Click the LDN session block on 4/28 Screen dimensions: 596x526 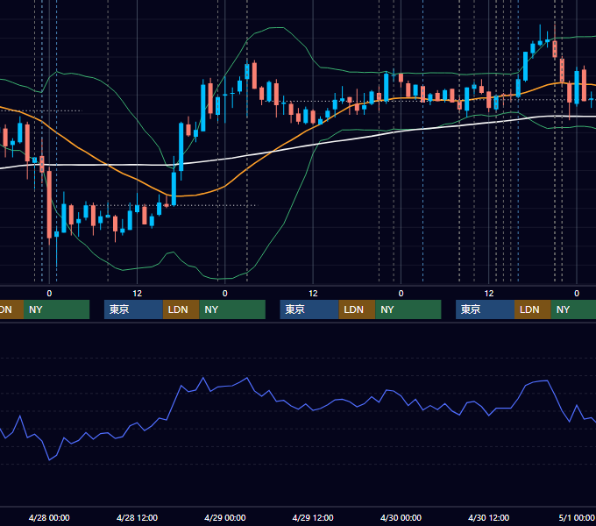point(181,309)
